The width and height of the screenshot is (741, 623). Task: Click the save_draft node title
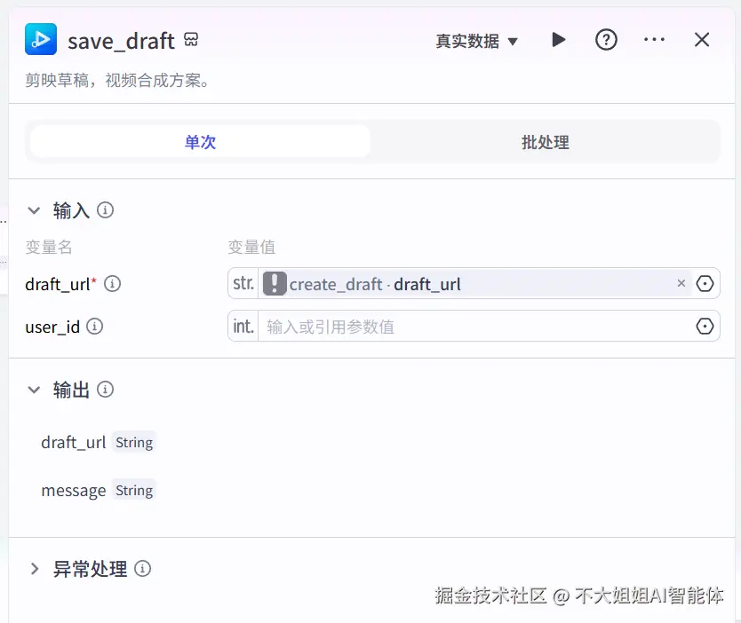(121, 41)
